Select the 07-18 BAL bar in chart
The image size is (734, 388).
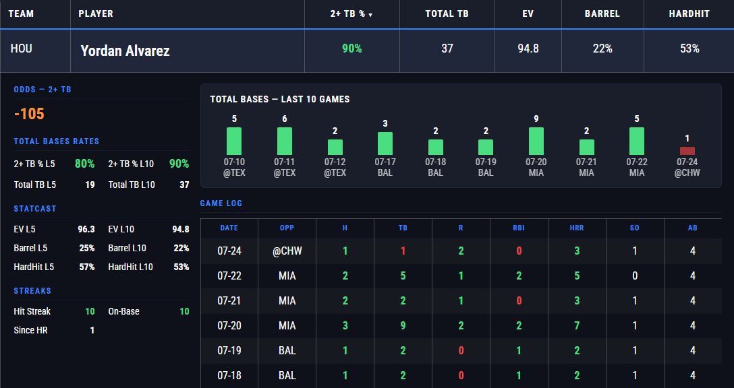click(x=436, y=148)
